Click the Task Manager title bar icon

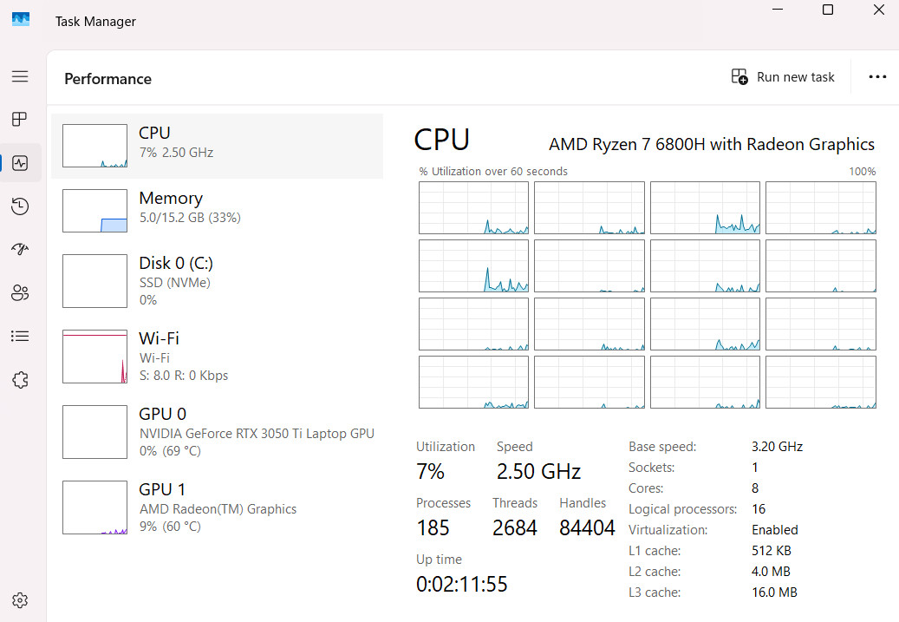(21, 19)
